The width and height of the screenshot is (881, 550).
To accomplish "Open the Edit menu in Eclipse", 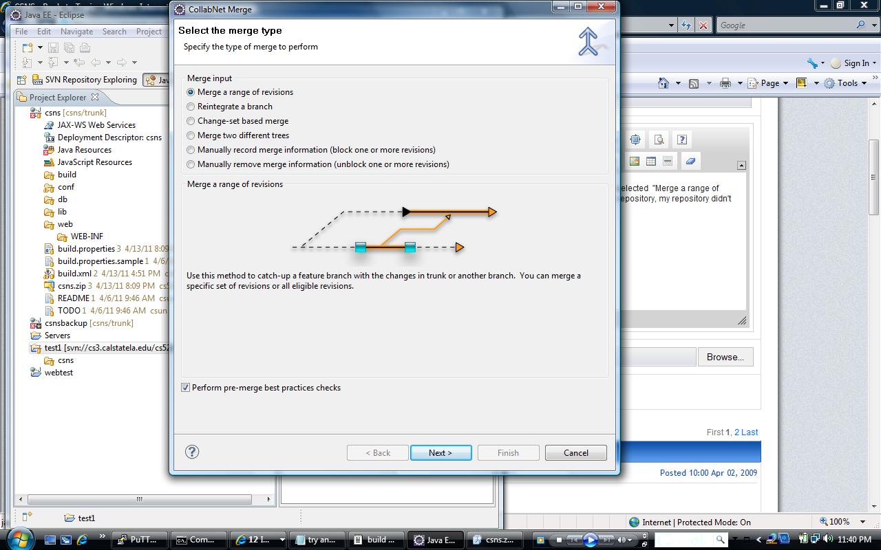I will 44,32.
